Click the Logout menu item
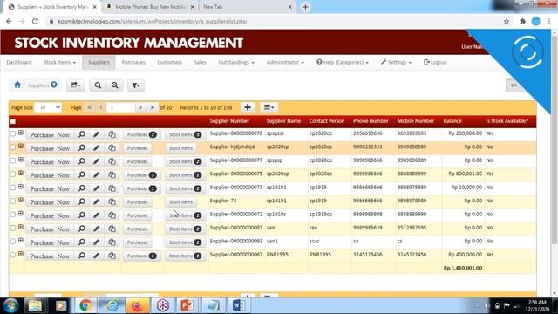 tap(435, 62)
